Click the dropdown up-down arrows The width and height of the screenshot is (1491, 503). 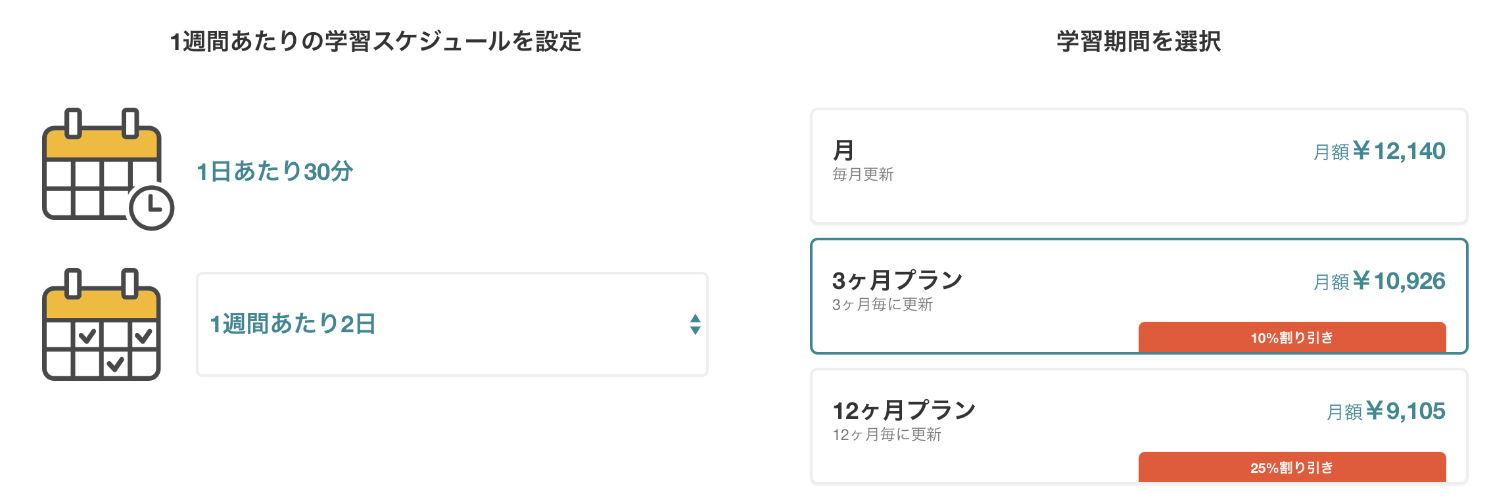click(x=695, y=324)
